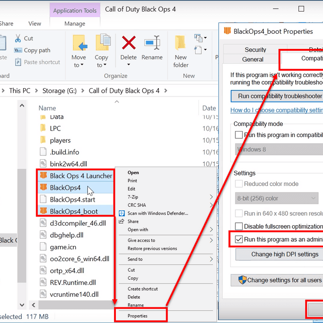
Task: Uncheck Run this program as an administrator
Action: [239, 239]
